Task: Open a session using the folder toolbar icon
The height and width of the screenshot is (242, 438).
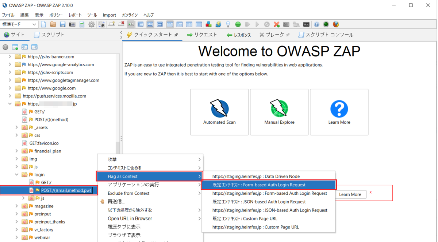Action: click(53, 24)
